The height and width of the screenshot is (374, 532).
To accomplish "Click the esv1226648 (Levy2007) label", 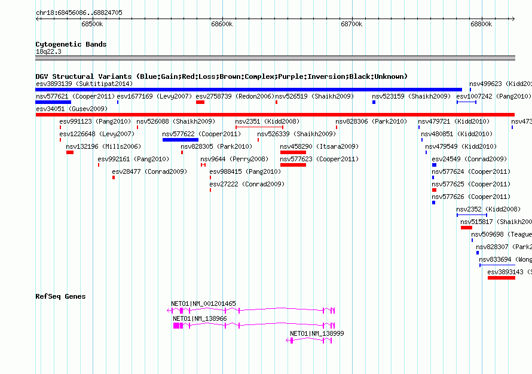I will point(97,134).
